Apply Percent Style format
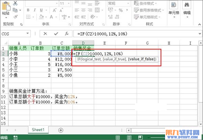This screenshot has width=203, height=140. point(121,10)
